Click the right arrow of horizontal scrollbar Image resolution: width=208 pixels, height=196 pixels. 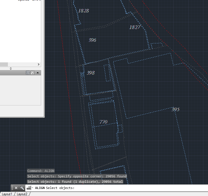[x=39, y=65]
